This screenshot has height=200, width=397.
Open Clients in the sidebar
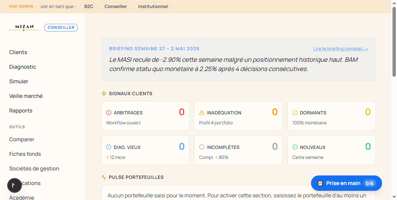pos(18,52)
